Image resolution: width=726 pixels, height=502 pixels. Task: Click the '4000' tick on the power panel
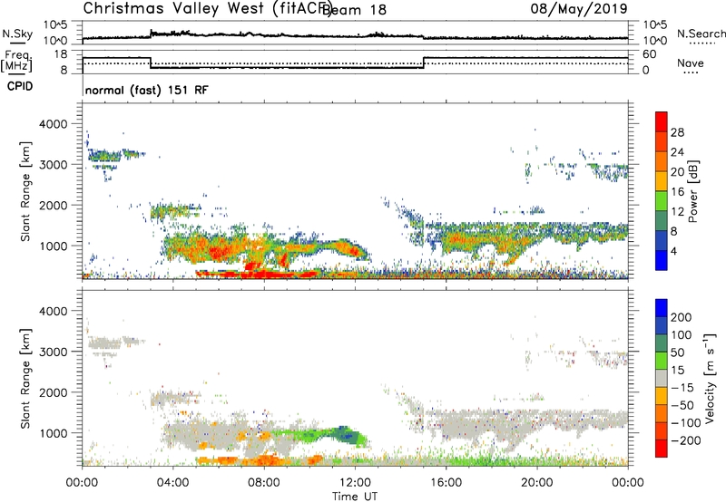point(54,124)
